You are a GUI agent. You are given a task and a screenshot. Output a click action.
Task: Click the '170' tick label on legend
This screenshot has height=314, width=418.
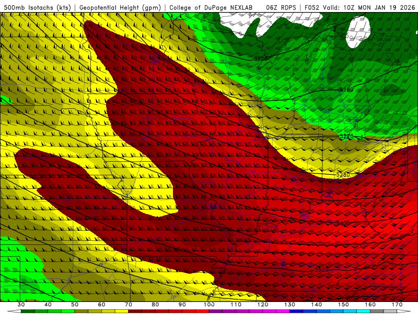[397, 305]
